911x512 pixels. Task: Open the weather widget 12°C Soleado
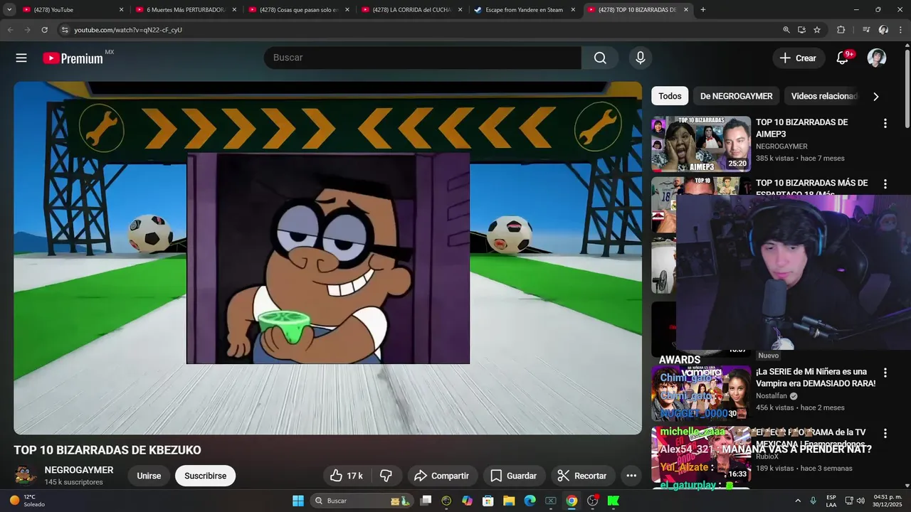tap(26, 501)
